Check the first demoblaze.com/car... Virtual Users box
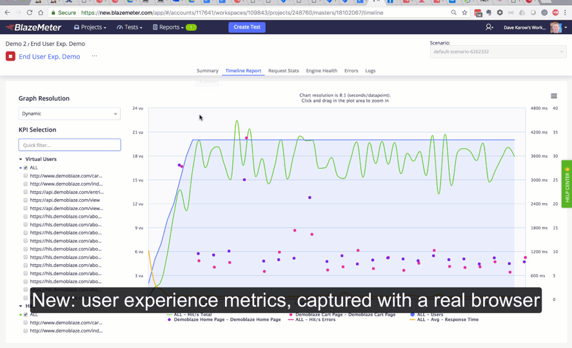Viewport: 572px width, 348px height. [x=26, y=176]
